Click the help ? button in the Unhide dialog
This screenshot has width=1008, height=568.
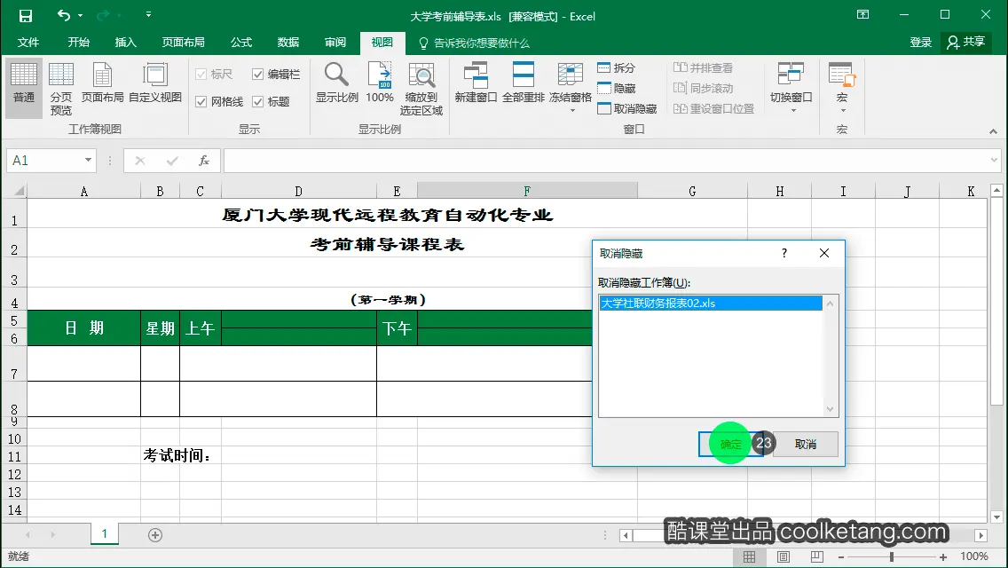pyautogui.click(x=784, y=254)
